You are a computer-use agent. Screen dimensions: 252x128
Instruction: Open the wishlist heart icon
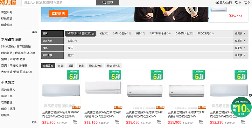[237, 2]
